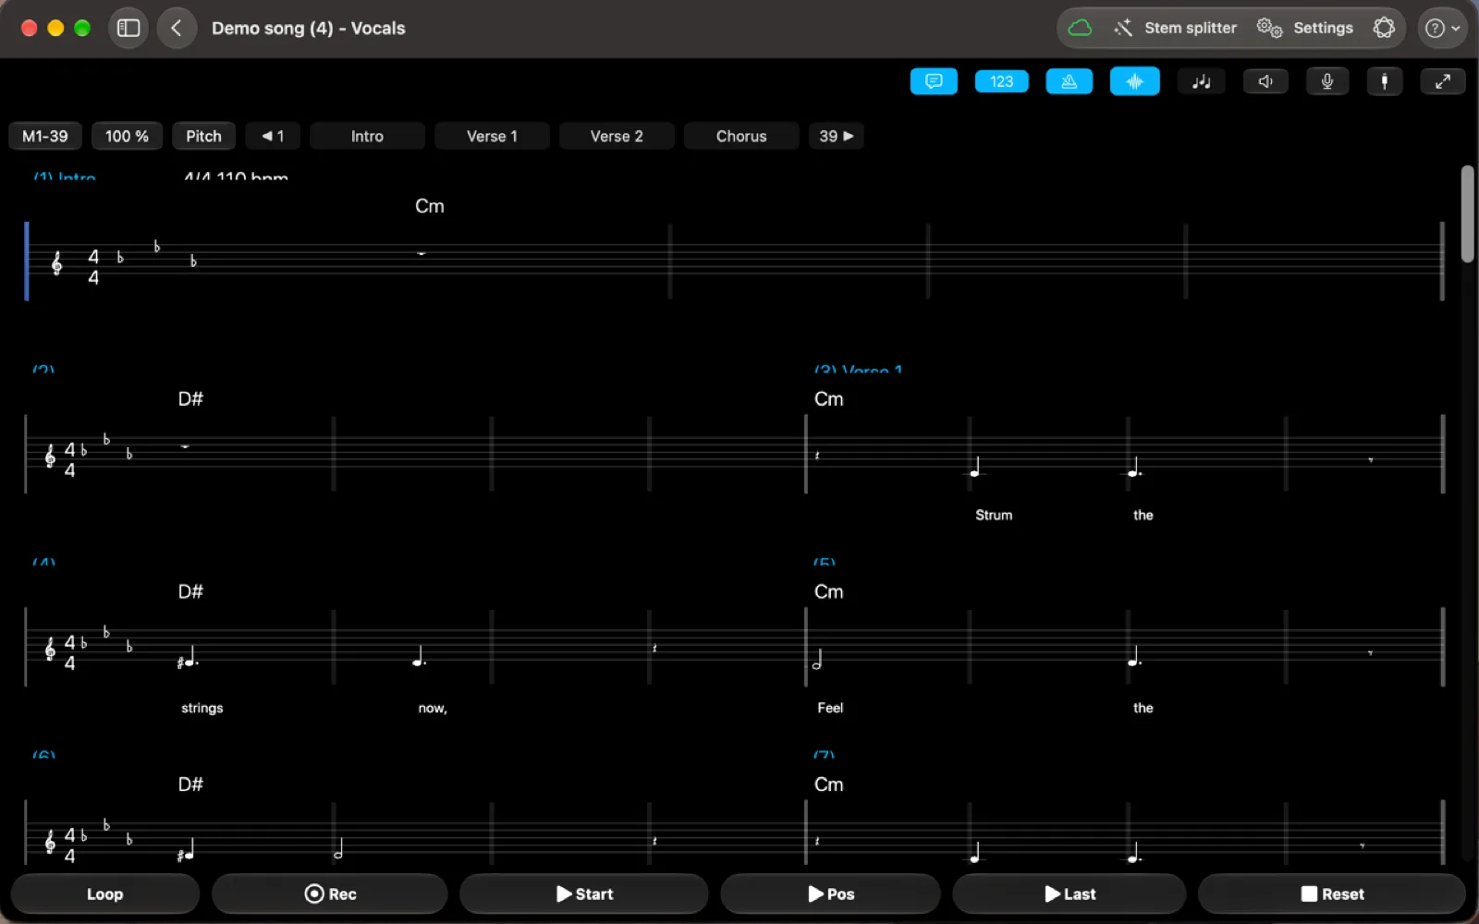Select the lyric word 'strings'
This screenshot has width=1479, height=924.
click(x=202, y=708)
